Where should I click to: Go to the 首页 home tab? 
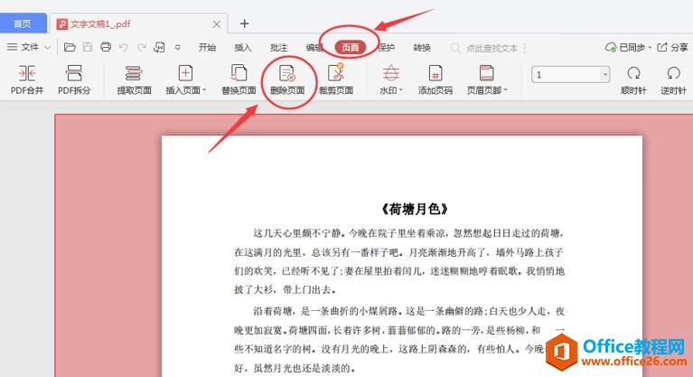click(23, 24)
